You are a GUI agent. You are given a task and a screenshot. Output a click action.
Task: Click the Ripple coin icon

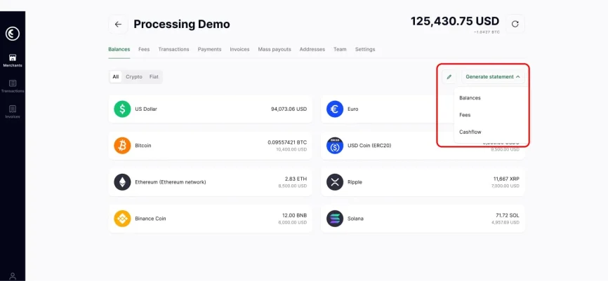pyautogui.click(x=335, y=182)
